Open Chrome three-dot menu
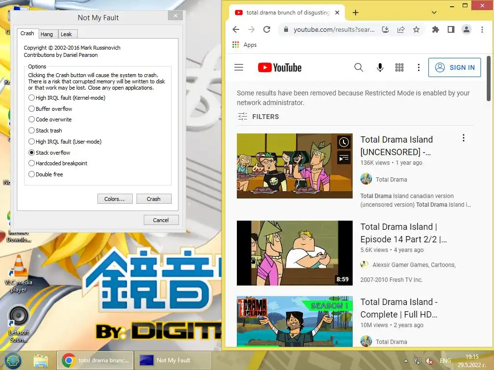The height and width of the screenshot is (370, 494). point(482,29)
